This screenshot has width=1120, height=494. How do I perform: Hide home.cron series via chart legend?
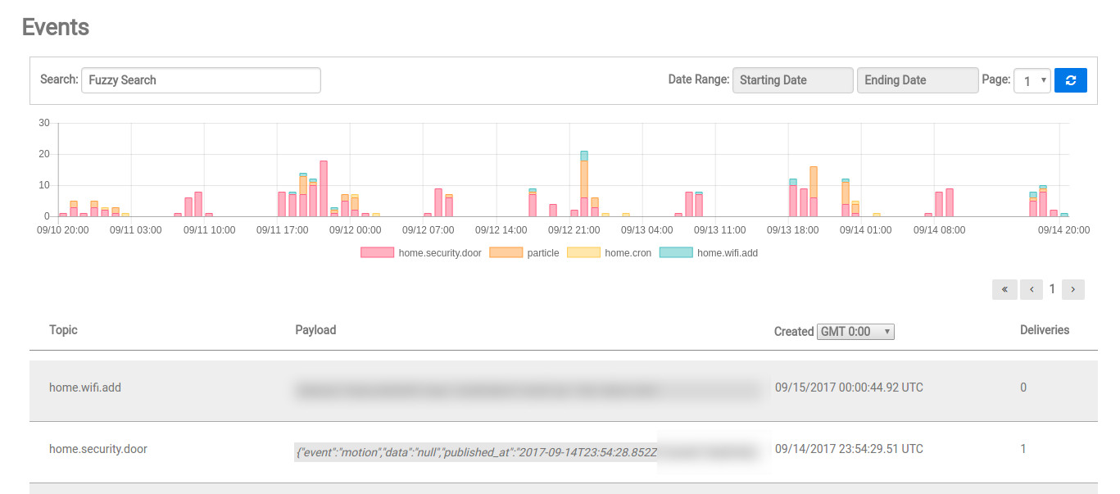click(610, 253)
